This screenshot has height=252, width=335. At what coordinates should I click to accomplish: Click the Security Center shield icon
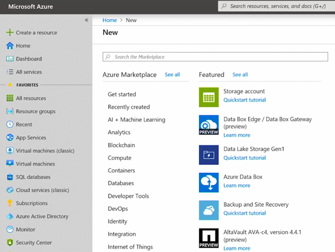(x=10, y=242)
